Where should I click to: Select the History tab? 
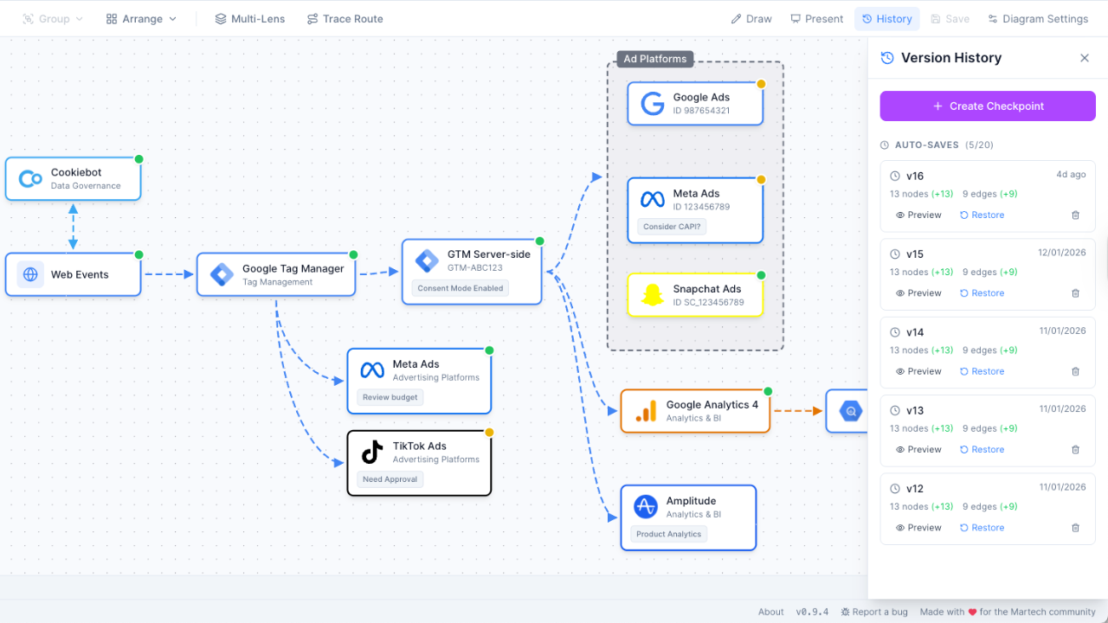point(886,18)
